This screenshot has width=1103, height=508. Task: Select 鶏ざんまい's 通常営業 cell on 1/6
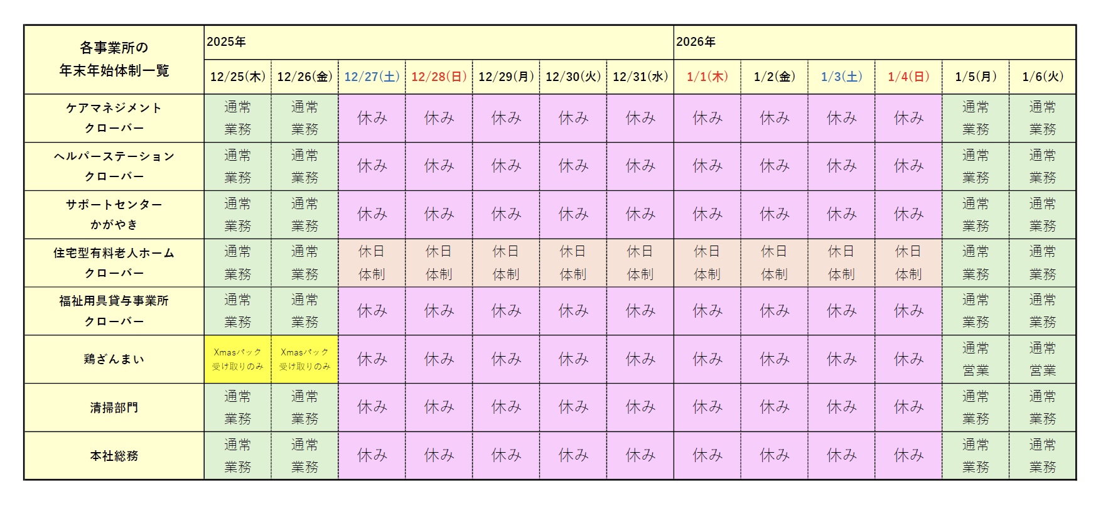tap(1042, 359)
